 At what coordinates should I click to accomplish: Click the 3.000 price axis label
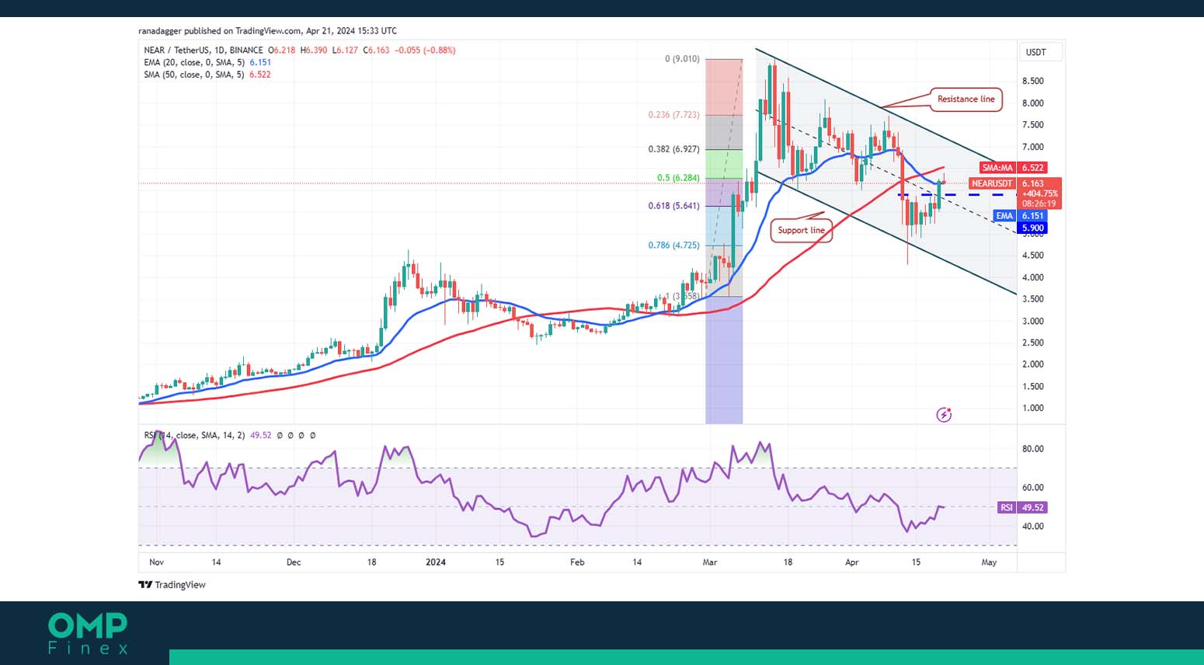pos(1033,321)
